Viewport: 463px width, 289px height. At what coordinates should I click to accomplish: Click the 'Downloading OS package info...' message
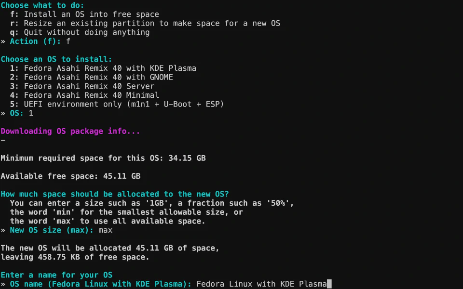coord(70,131)
